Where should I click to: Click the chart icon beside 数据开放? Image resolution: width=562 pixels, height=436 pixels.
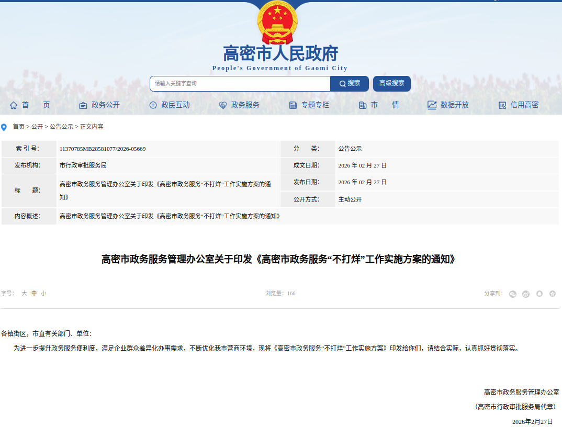click(432, 105)
